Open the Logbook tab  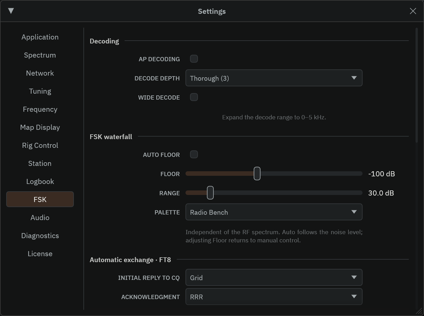(40, 181)
